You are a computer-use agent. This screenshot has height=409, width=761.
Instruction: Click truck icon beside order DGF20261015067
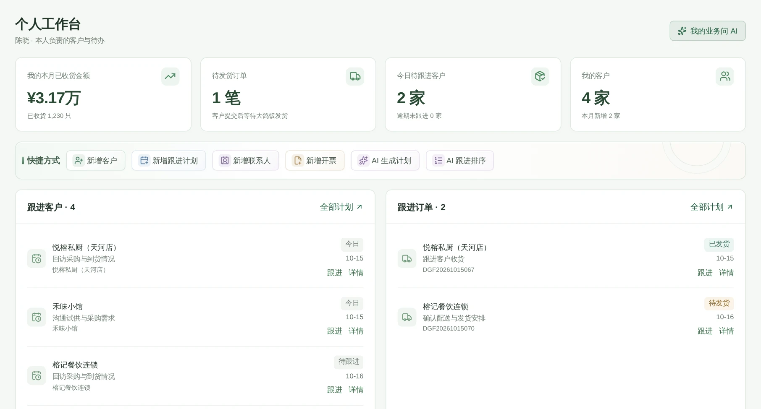tap(407, 258)
